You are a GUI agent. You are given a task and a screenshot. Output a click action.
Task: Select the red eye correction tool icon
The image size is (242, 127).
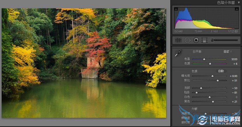coord(196,40)
